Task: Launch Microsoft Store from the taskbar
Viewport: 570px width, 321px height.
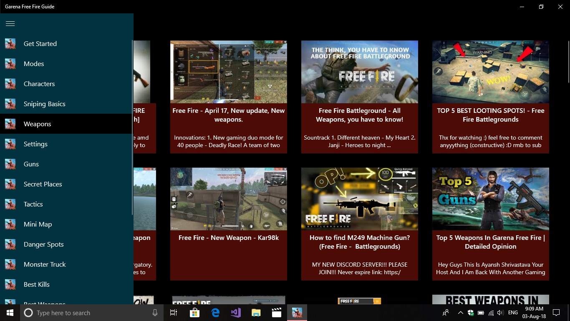Action: [194, 313]
